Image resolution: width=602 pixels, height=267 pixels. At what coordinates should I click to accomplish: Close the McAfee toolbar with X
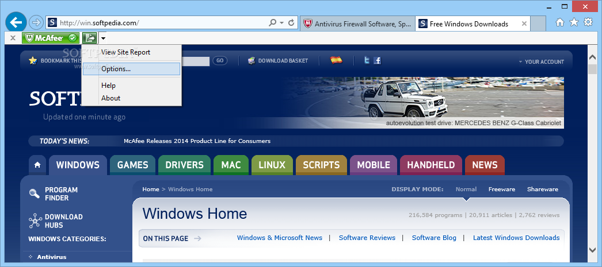(13, 38)
